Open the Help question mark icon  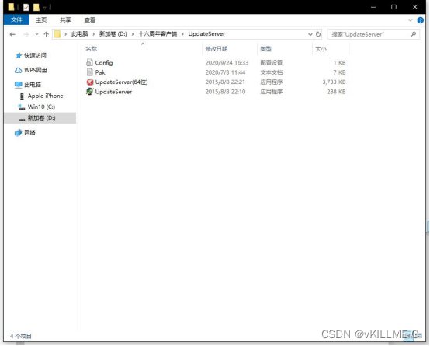(x=420, y=20)
